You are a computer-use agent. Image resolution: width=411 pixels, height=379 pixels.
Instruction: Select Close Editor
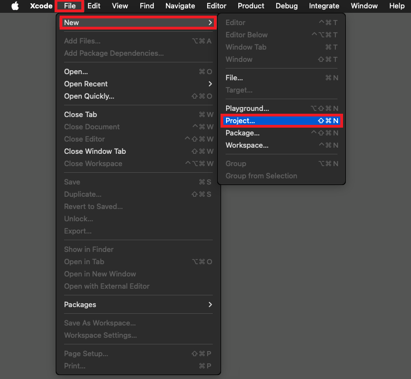[138, 139]
